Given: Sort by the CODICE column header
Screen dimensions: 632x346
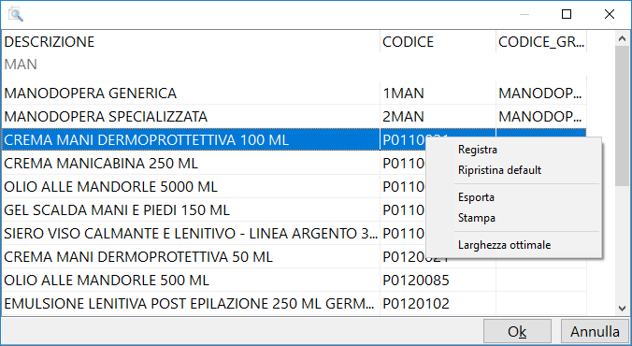Looking at the screenshot, I should 438,41.
